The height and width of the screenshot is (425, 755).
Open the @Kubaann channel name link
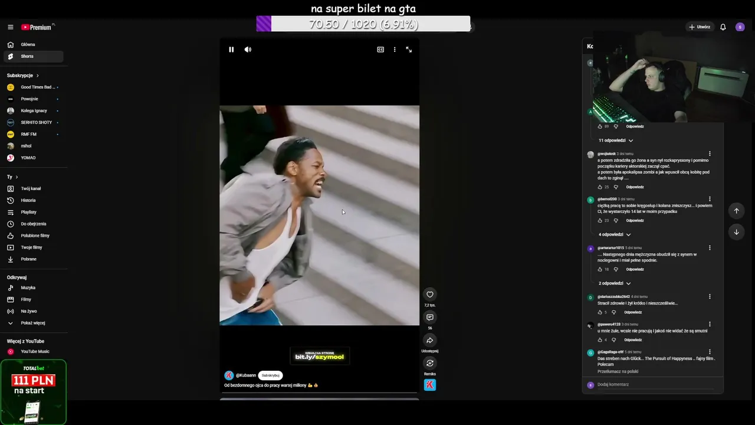click(x=246, y=375)
